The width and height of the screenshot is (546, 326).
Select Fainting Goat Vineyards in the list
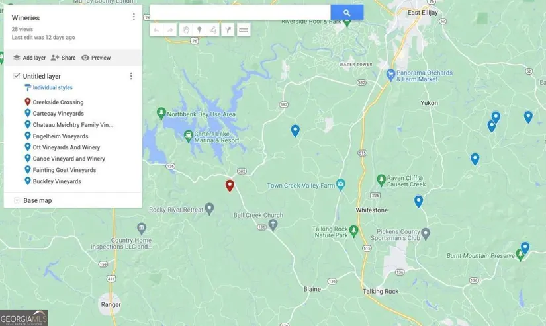64,170
